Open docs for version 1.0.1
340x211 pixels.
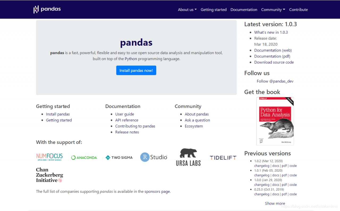click(276, 175)
